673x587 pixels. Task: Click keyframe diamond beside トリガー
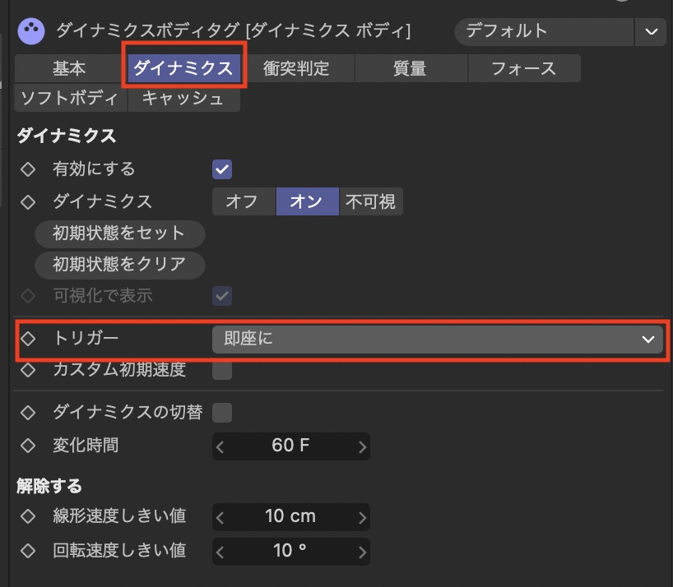28,338
